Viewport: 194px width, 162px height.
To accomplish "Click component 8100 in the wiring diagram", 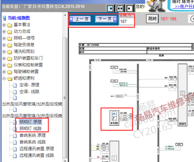I will (x=114, y=118).
